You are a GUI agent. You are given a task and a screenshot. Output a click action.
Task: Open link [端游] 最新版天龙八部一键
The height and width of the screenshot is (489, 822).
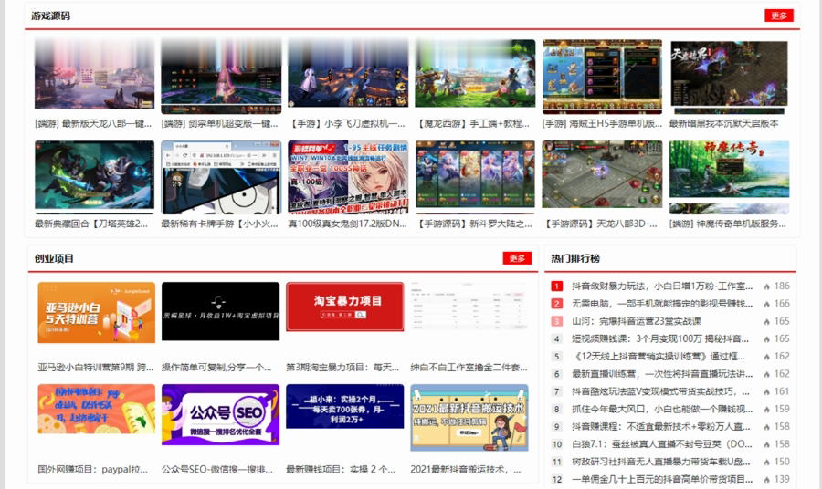tap(93, 123)
